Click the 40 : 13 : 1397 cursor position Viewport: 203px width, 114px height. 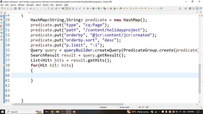pos(144,107)
